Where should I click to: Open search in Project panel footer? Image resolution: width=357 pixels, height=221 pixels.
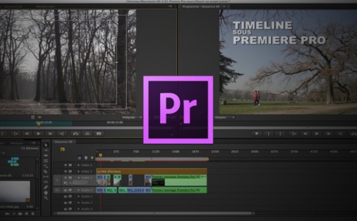[14, 214]
